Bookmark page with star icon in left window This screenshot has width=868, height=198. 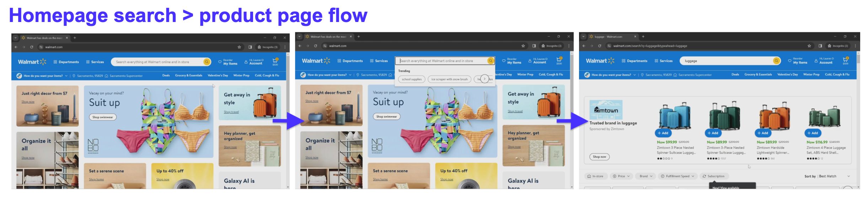(239, 47)
